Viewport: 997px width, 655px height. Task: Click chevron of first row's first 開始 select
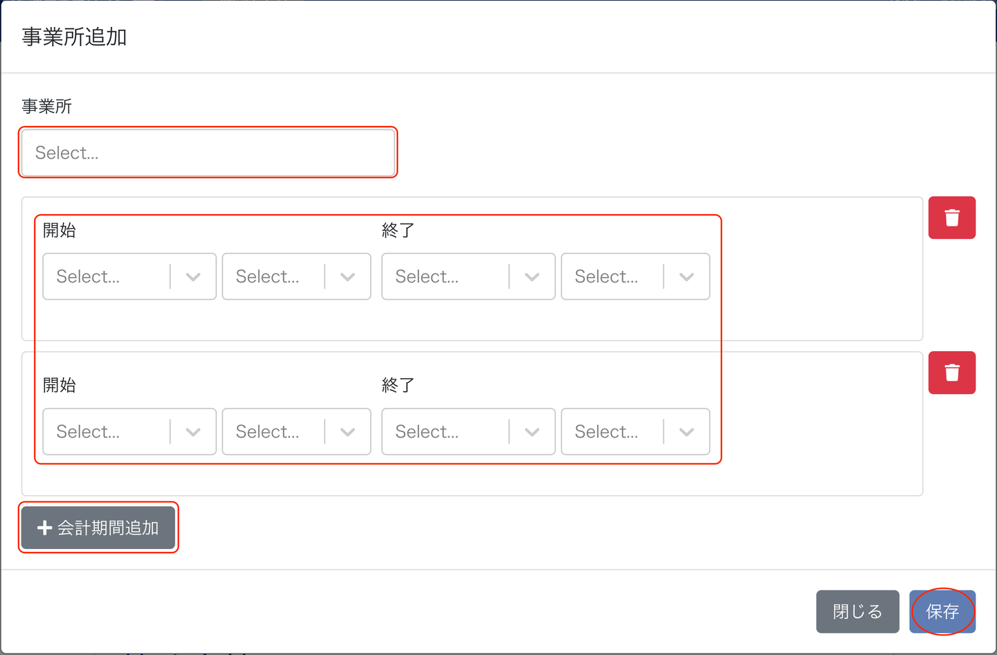193,277
